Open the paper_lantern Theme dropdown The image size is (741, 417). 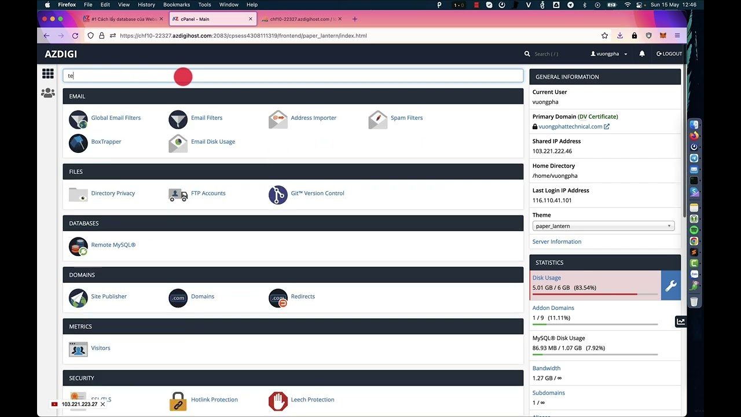(x=603, y=226)
